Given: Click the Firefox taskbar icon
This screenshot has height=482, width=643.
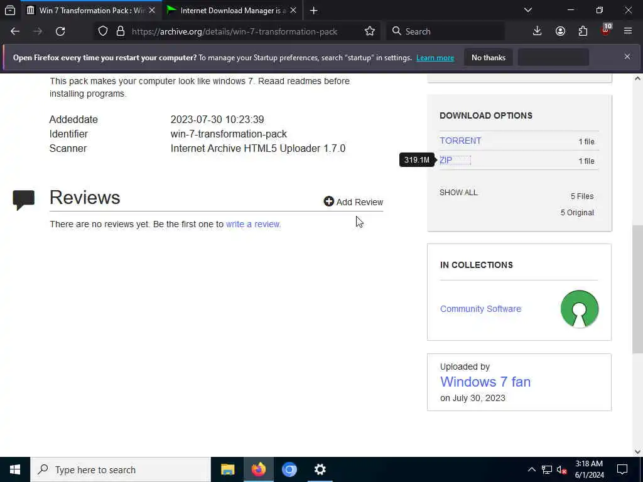Looking at the screenshot, I should [258, 469].
